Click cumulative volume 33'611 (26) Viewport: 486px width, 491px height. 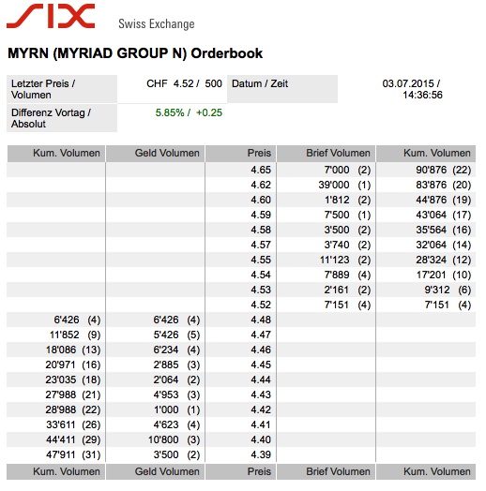point(73,424)
